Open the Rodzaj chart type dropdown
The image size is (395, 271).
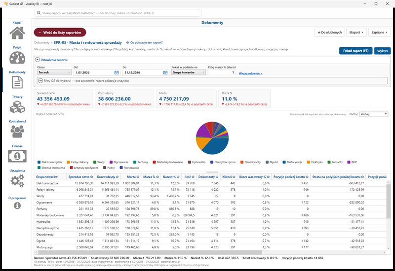[x=373, y=114]
